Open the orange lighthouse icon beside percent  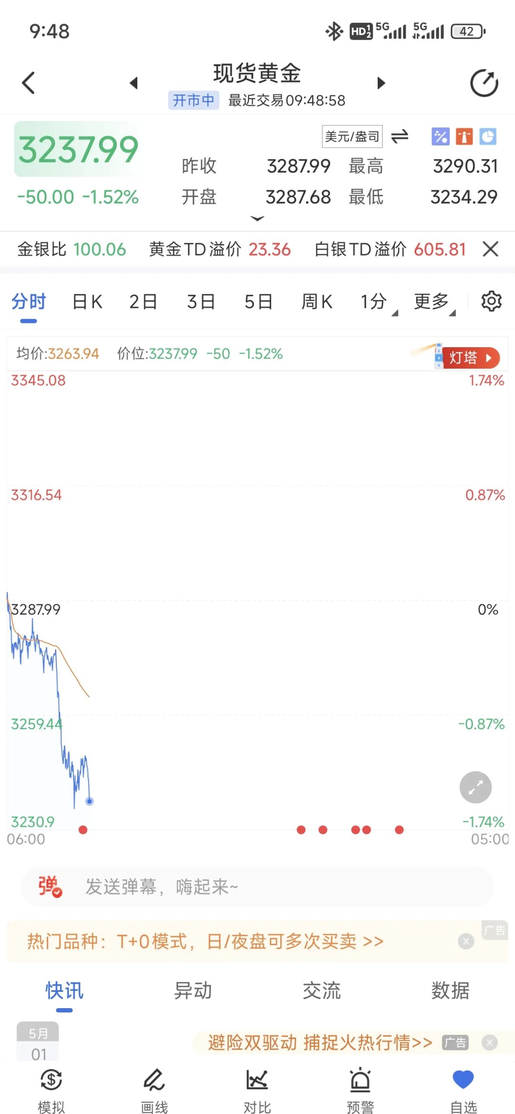click(x=464, y=137)
